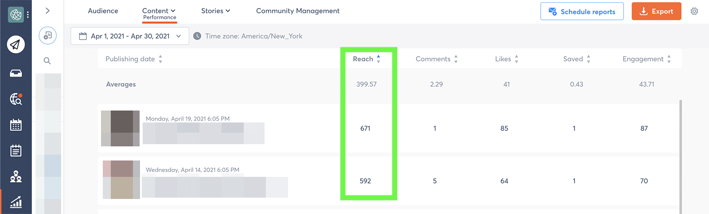
Task: Click the time zone America/New_York text
Action: point(254,36)
